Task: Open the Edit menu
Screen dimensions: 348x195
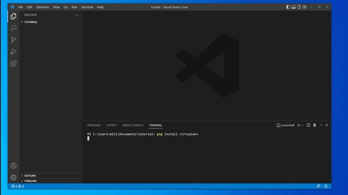Action: coord(29,7)
